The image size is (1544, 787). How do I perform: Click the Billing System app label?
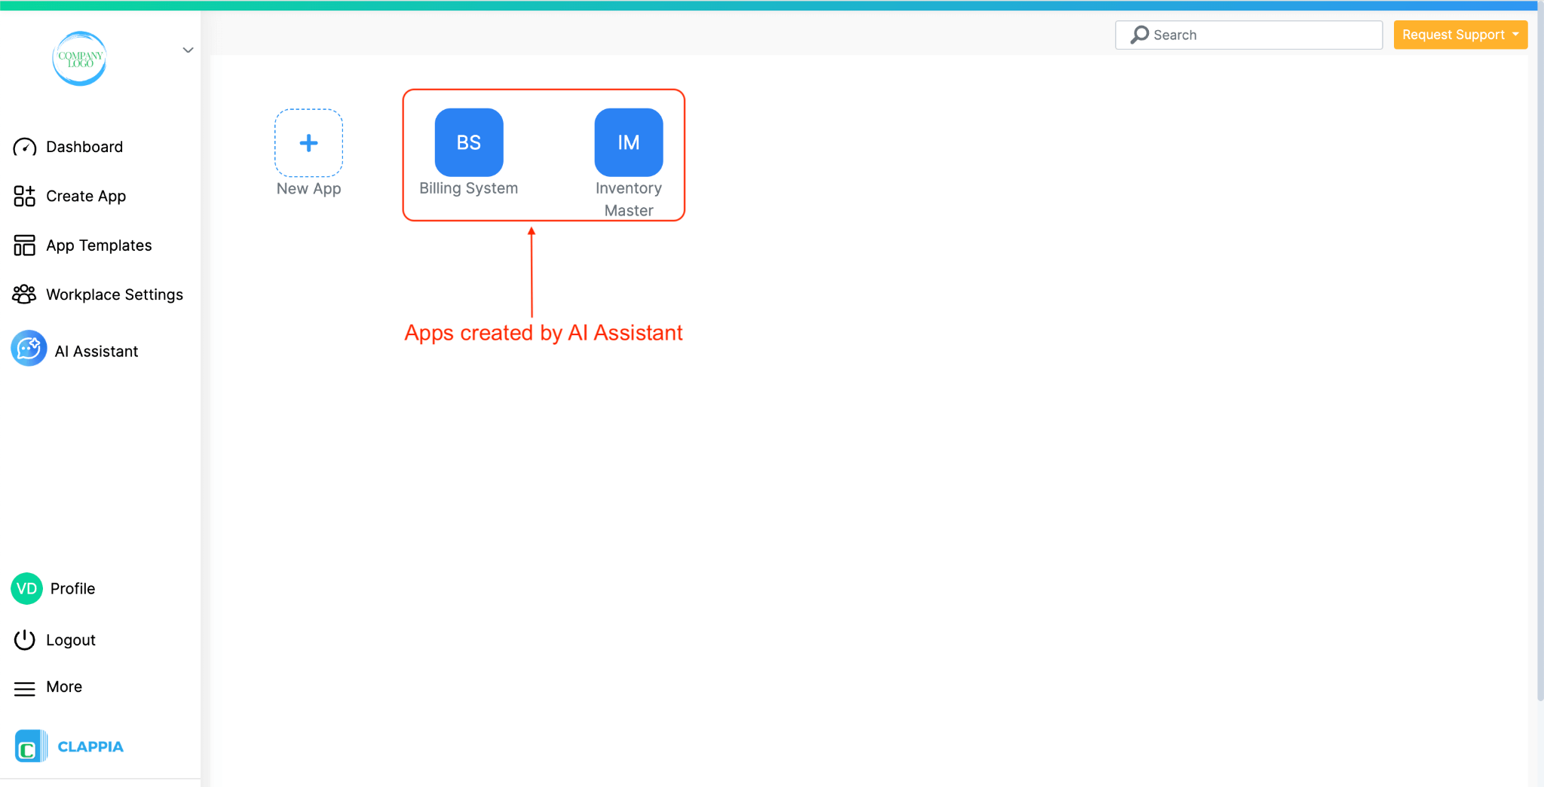[x=467, y=188]
